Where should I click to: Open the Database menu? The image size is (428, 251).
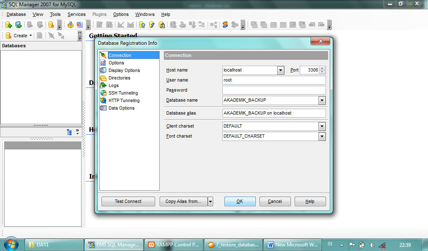(x=16, y=15)
